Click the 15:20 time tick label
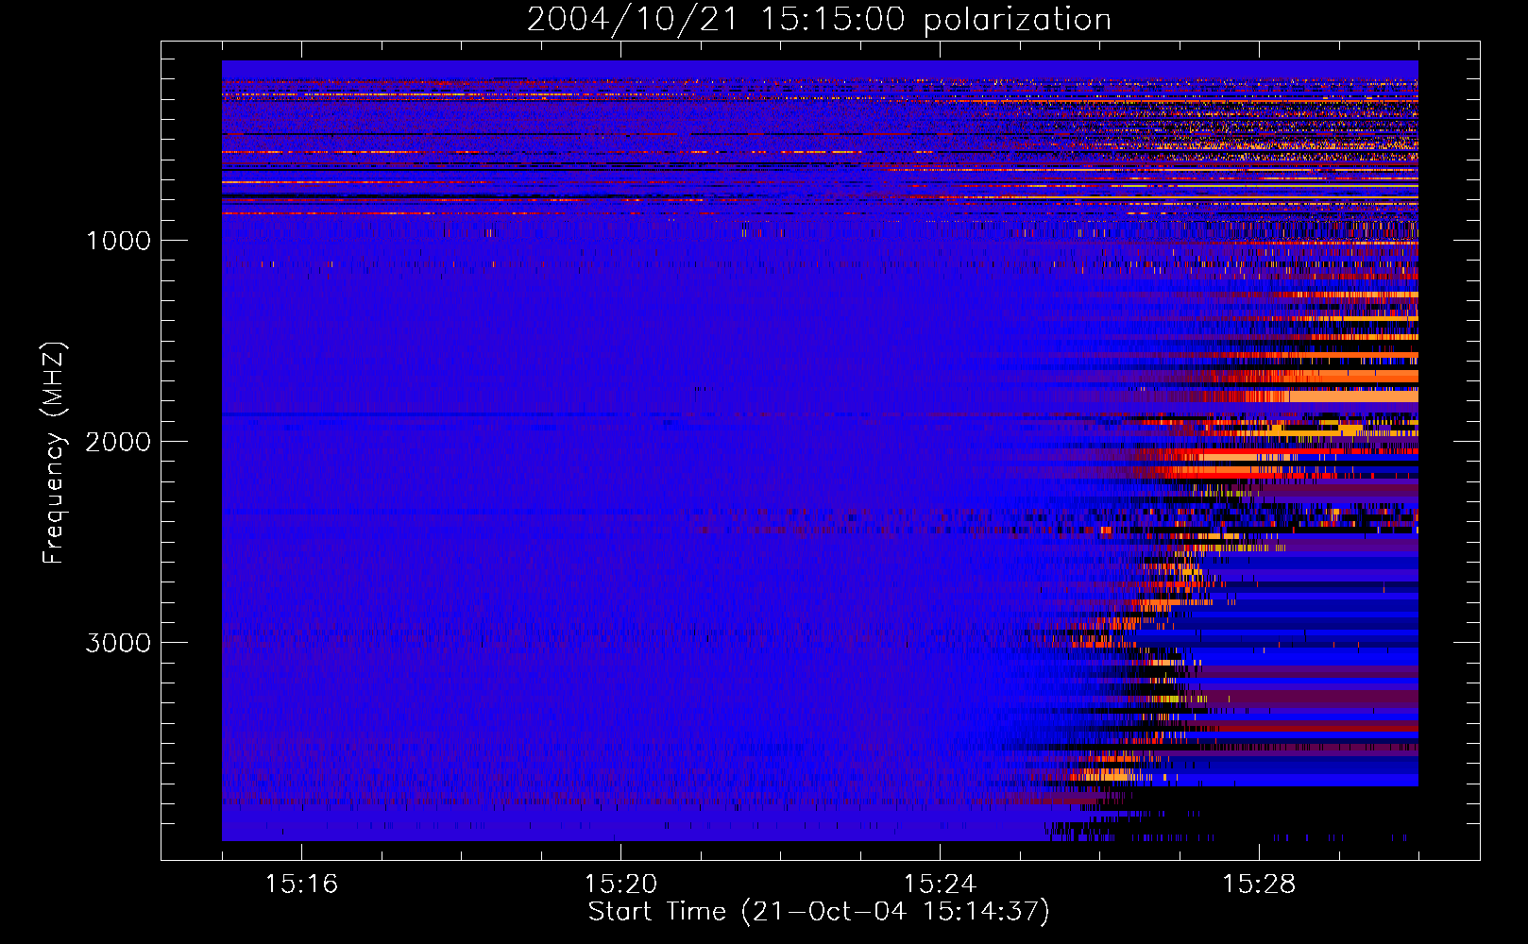 [620, 885]
